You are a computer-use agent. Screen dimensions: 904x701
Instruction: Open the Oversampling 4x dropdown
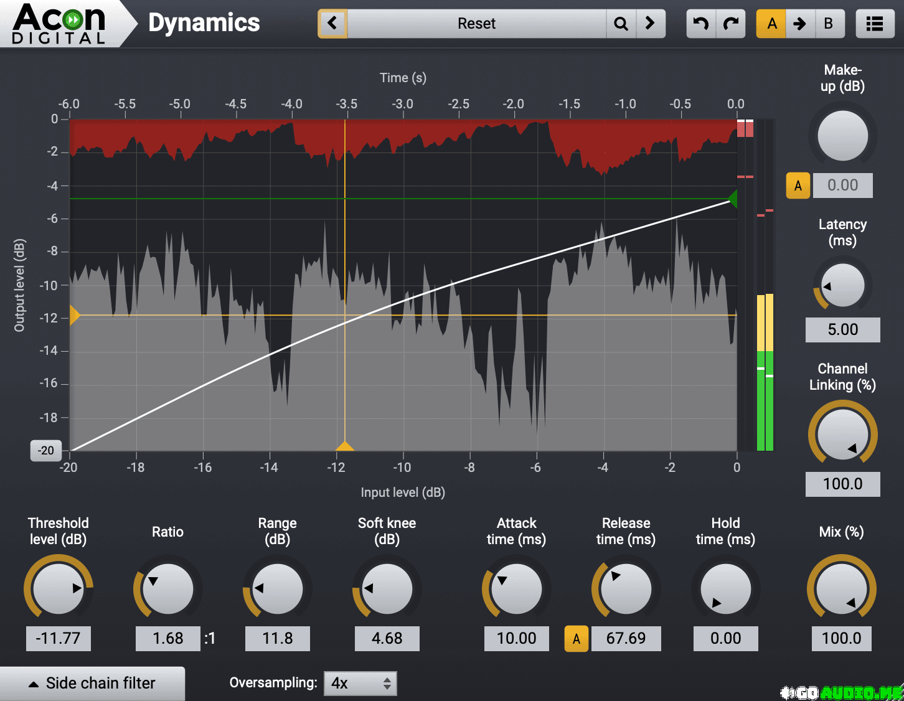click(360, 683)
